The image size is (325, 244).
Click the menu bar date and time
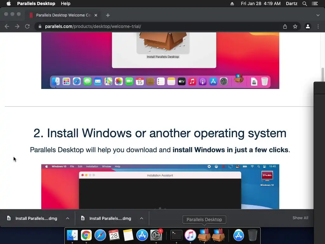(x=261, y=3)
